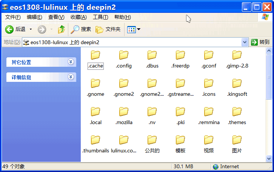Click the address bar text field
Viewport: 274px width, 172px height.
[x=132, y=42]
